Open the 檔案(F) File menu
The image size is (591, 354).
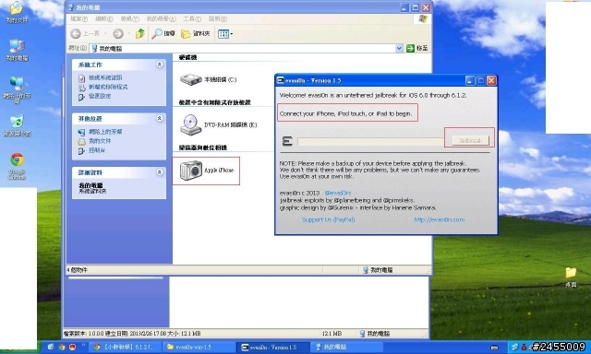point(78,18)
